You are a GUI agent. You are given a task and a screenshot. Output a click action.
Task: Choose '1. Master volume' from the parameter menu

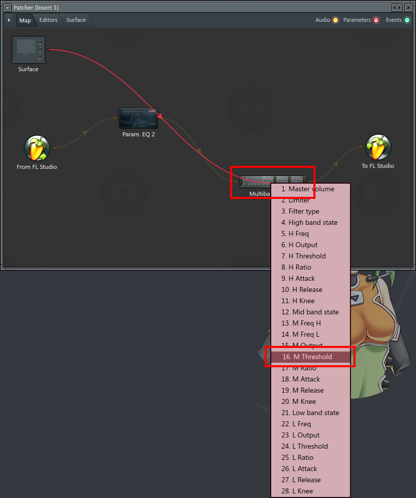point(311,189)
